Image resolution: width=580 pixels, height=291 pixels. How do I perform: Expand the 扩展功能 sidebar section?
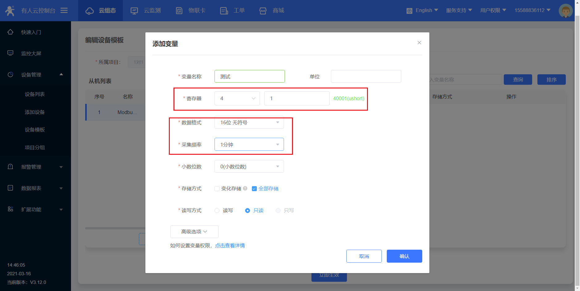(x=61, y=209)
